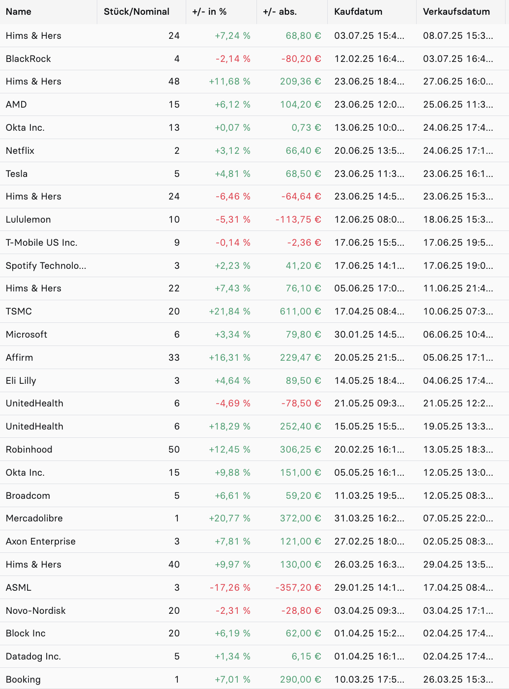The height and width of the screenshot is (689, 509).
Task: Select the BlackRock row name
Action: 28,59
